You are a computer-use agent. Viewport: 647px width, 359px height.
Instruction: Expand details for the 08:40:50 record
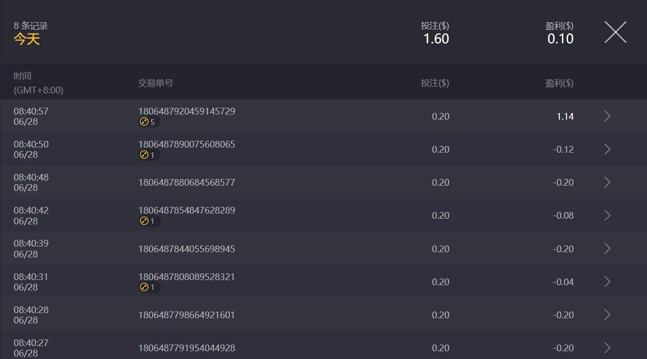pyautogui.click(x=607, y=150)
